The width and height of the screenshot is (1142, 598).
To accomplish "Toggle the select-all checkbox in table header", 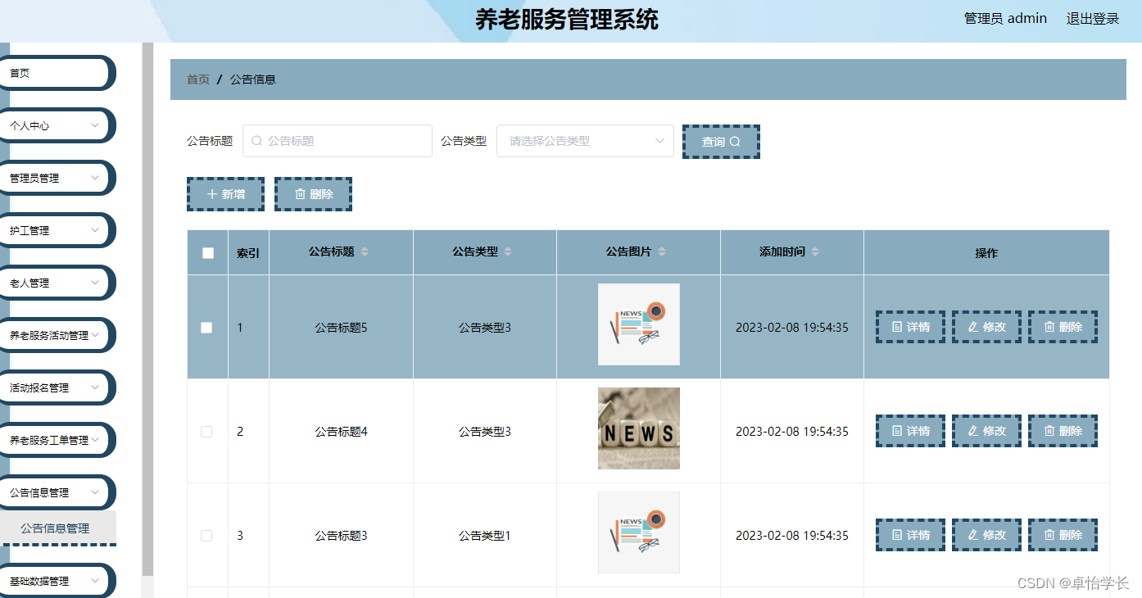I will click(208, 253).
